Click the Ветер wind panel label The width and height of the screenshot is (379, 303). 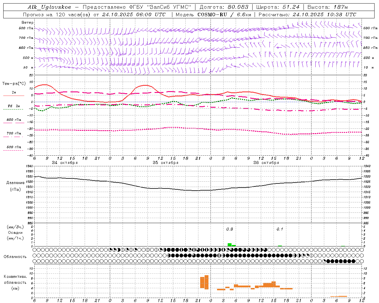pos(28,22)
